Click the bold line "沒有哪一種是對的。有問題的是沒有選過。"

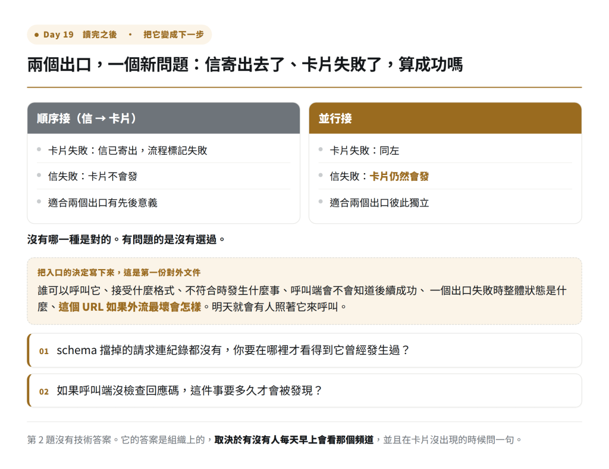126,239
